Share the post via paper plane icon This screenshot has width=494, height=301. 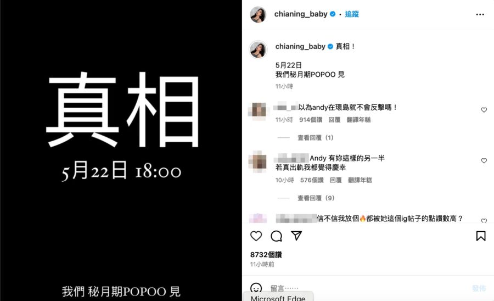[x=296, y=236]
